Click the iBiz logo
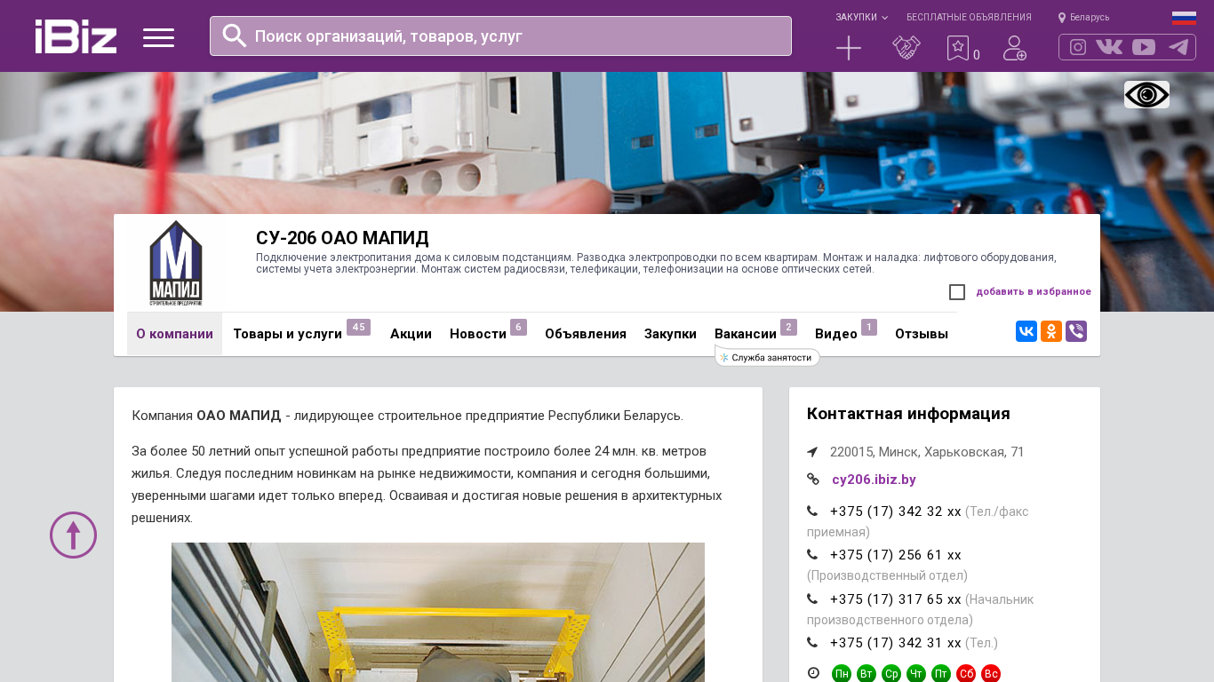The image size is (1214, 682). (76, 36)
